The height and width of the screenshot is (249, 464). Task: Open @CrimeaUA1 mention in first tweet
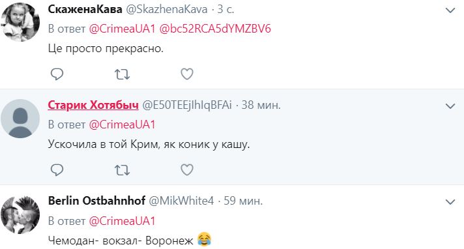[x=122, y=29]
